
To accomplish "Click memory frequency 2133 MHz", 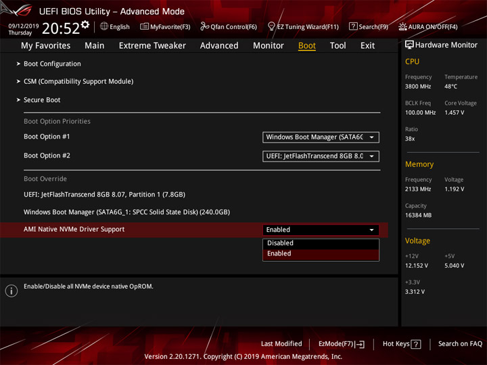I will 418,189.
